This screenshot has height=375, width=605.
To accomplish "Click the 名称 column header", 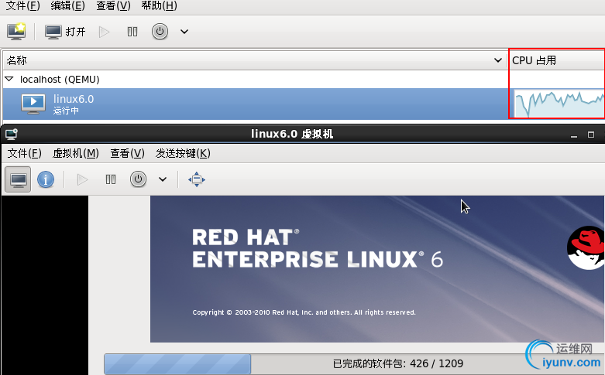I will 255,60.
